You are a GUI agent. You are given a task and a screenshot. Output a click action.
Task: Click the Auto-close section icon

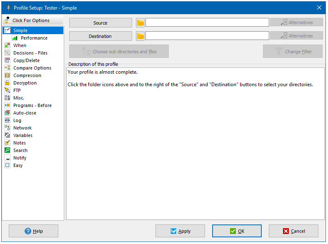tap(8, 113)
